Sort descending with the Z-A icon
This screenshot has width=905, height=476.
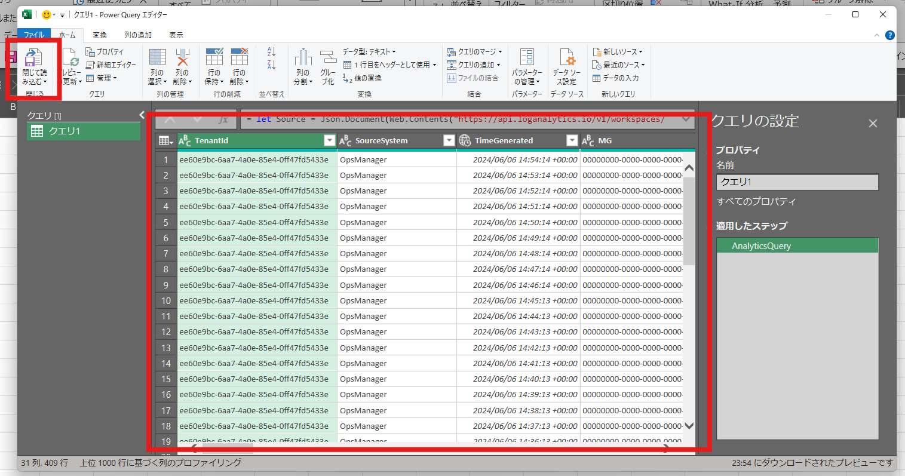click(272, 65)
